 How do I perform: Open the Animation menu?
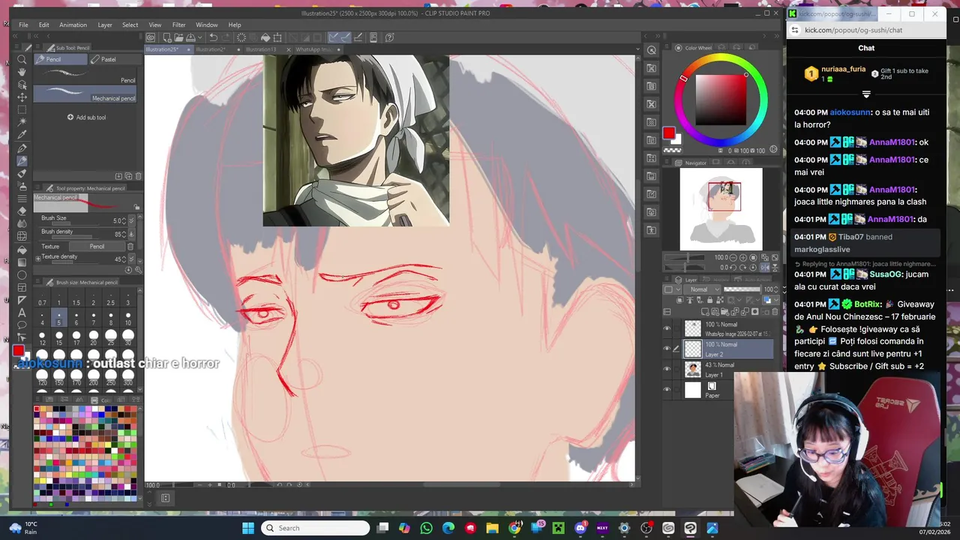[x=73, y=25]
